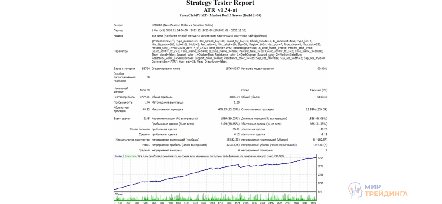Click the Все тики model description
This screenshot has width=442, height=204.
coord(209,36)
